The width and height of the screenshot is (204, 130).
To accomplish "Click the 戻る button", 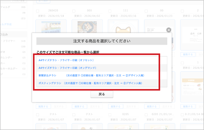I will pyautogui.click(x=102, y=94).
